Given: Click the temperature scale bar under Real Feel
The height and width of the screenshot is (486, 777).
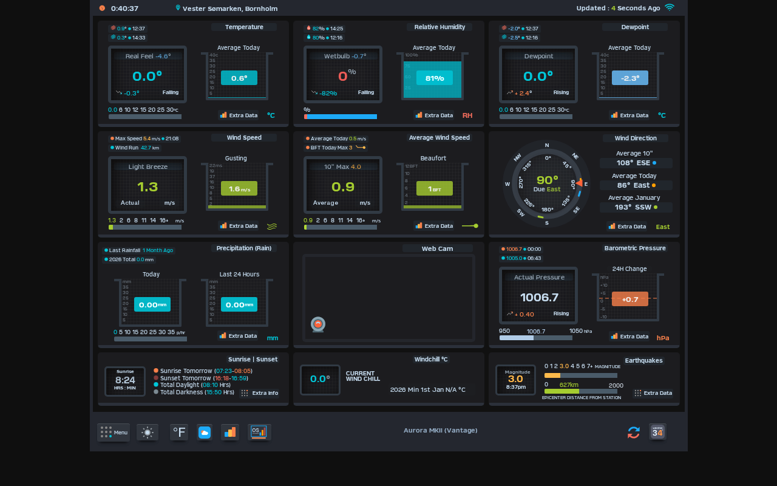Looking at the screenshot, I should coord(145,117).
